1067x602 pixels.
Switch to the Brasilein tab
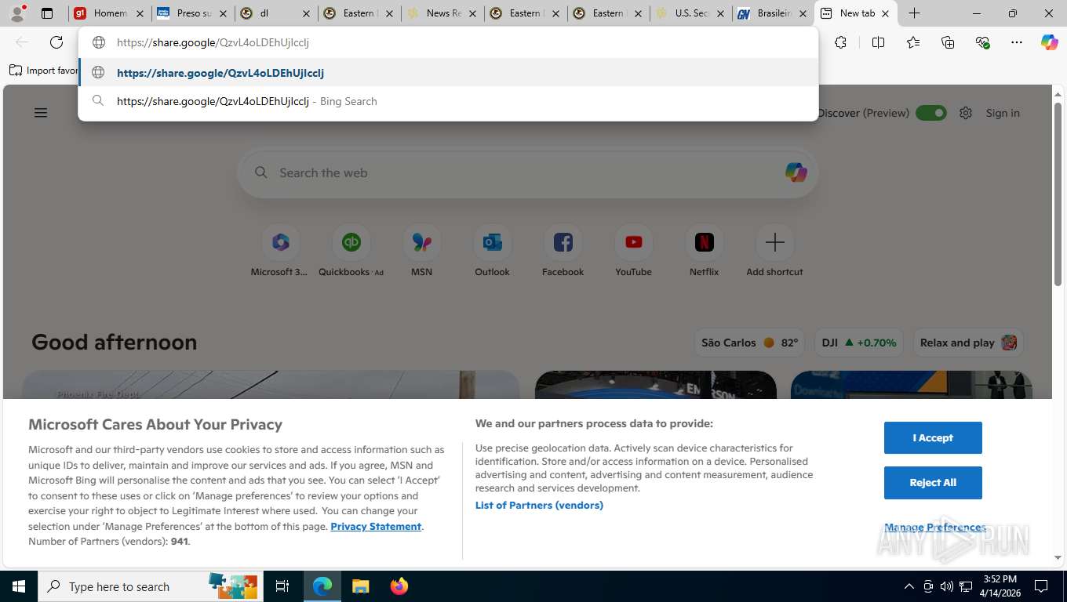pyautogui.click(x=774, y=13)
